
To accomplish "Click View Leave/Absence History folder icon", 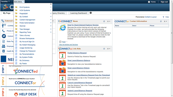I will coord(62,70).
